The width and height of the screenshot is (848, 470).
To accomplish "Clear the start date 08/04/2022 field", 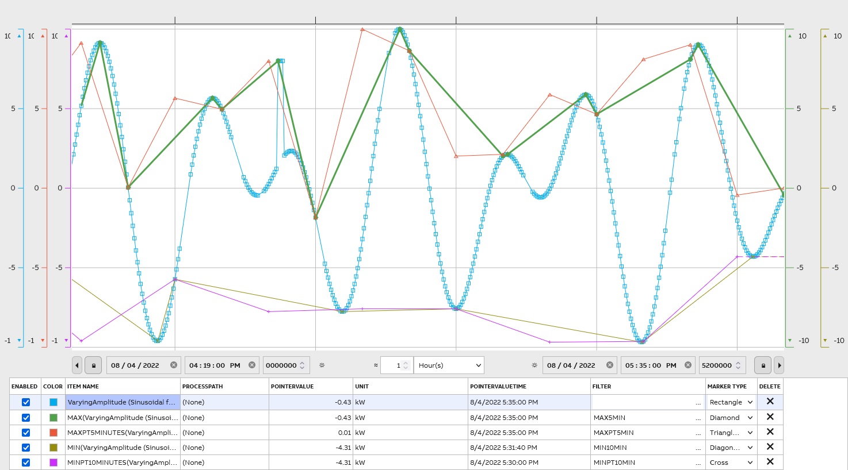I will pos(174,365).
